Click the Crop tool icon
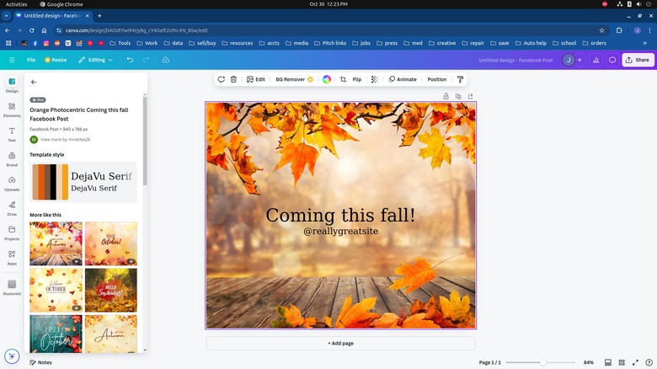Image resolution: width=657 pixels, height=369 pixels. point(343,79)
